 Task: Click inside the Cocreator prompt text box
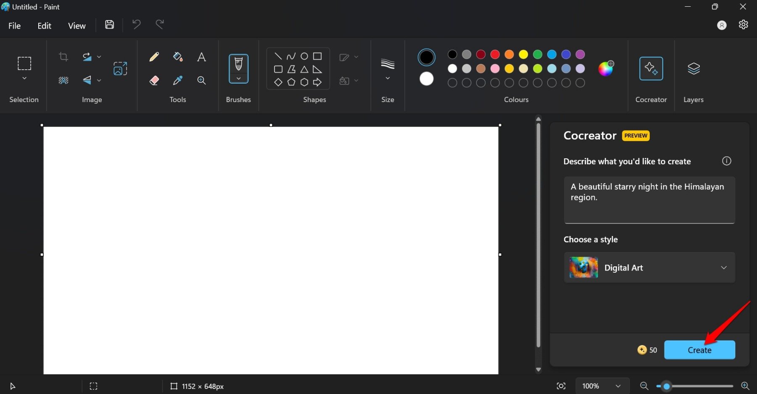pyautogui.click(x=649, y=200)
